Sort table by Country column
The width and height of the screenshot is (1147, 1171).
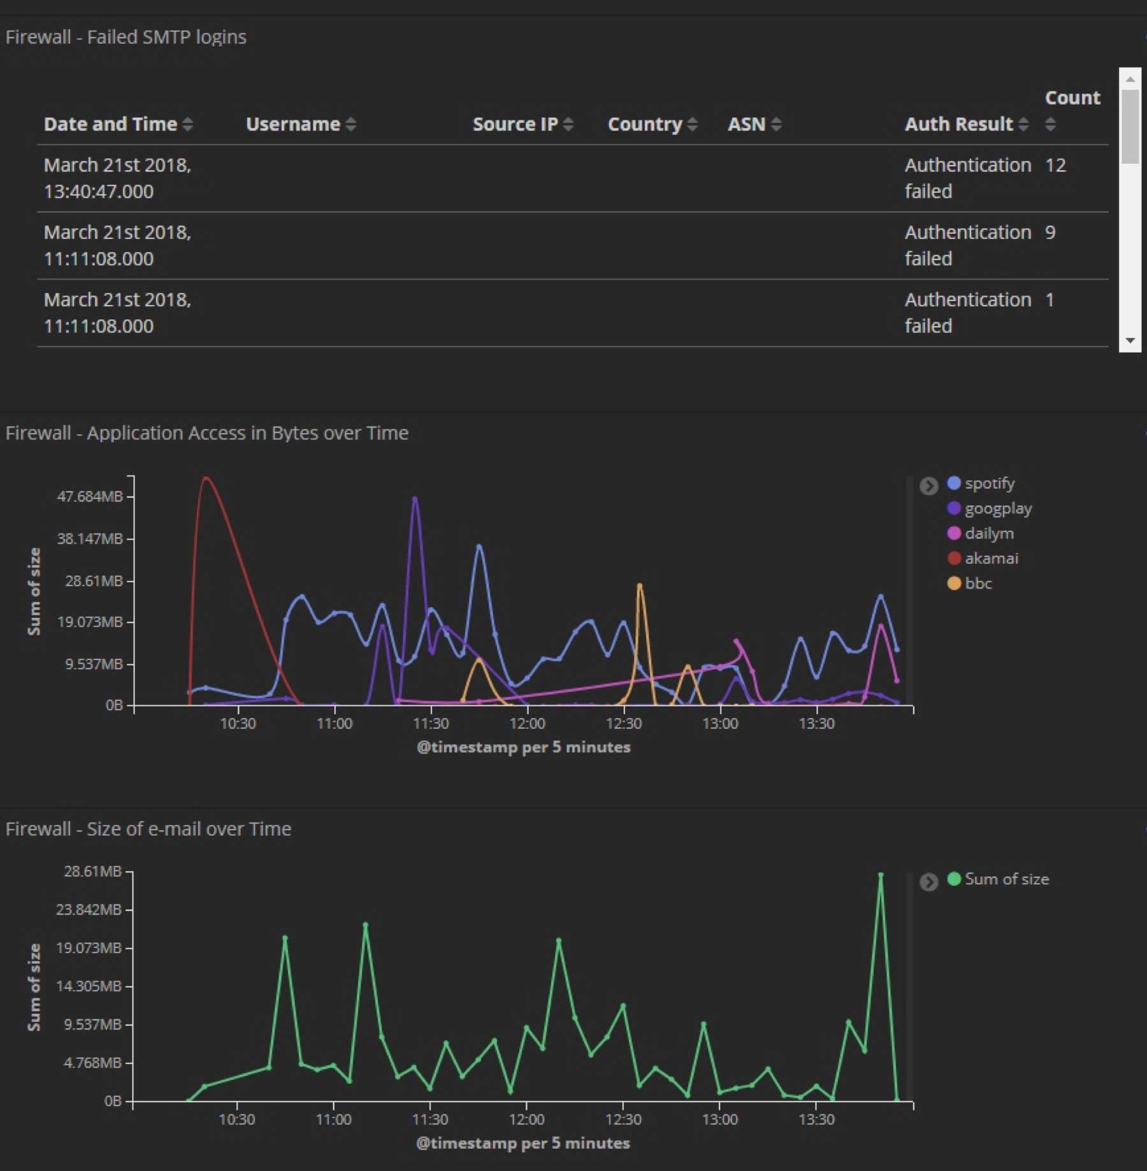[x=693, y=124]
